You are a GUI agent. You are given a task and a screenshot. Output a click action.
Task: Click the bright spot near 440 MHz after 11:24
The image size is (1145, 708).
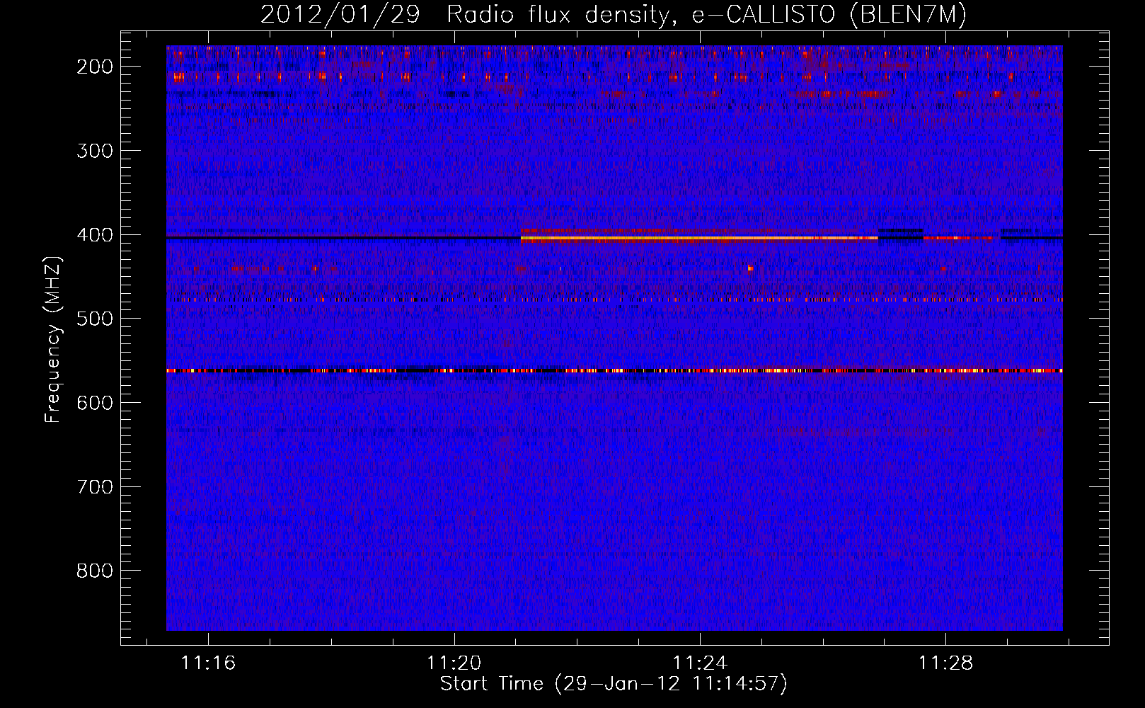click(751, 268)
